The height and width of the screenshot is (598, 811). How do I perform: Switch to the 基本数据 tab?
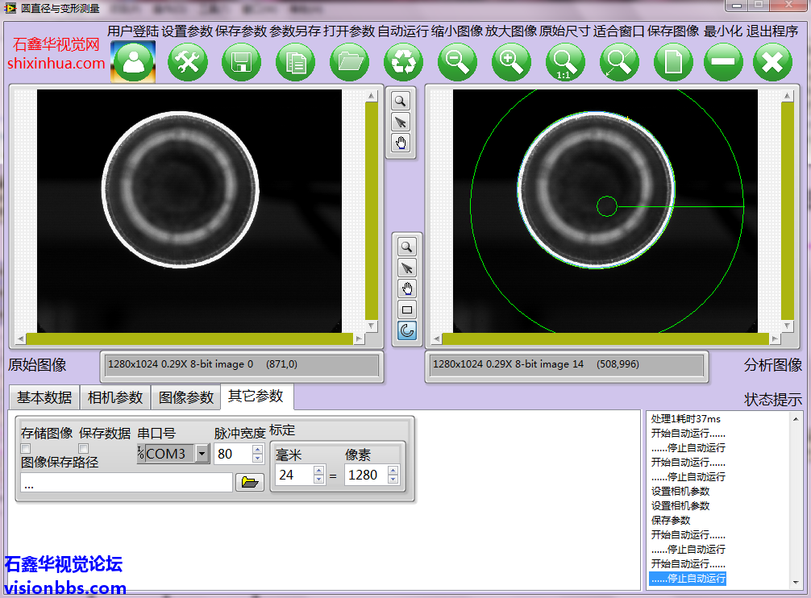point(44,397)
